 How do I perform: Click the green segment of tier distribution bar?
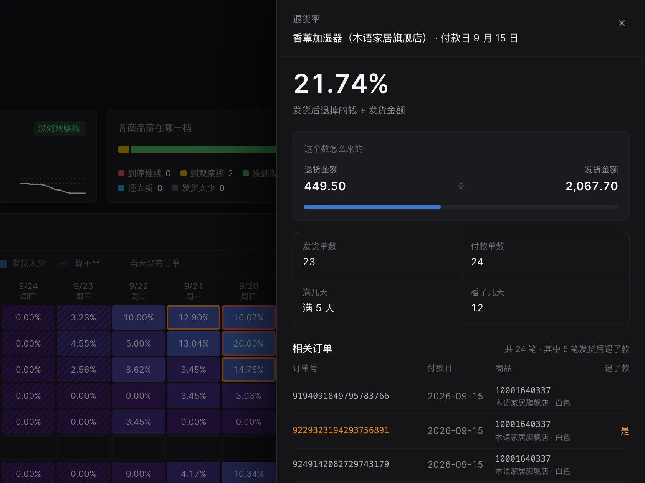point(203,149)
